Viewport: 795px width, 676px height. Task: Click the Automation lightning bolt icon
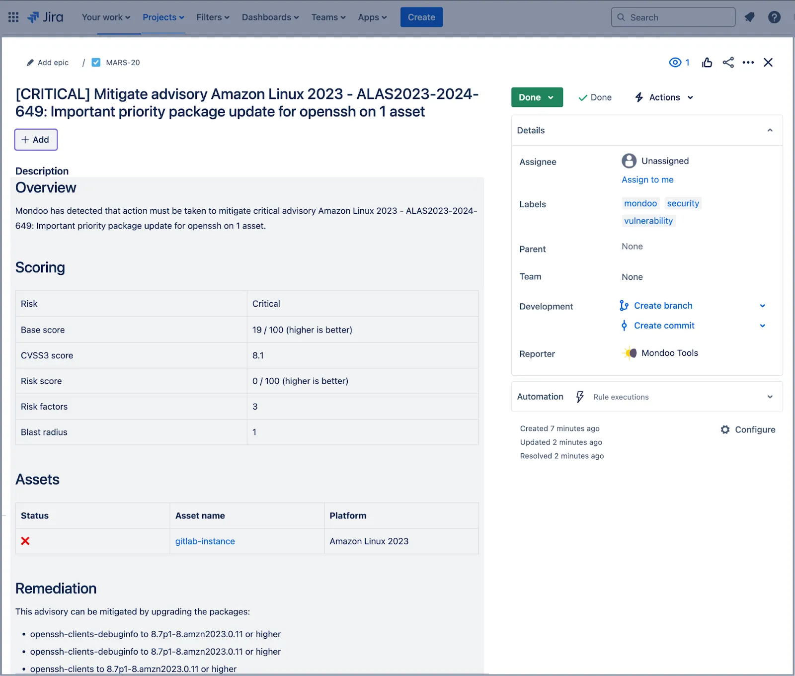(580, 397)
